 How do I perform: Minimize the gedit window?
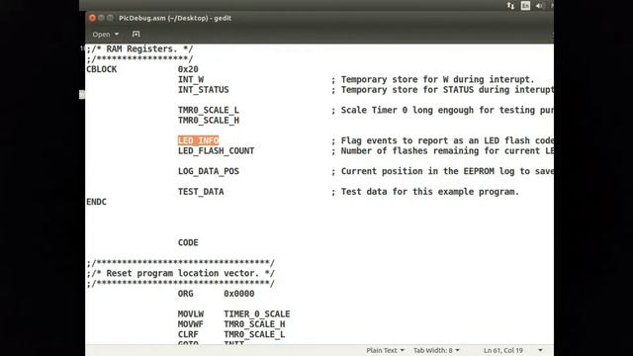(101, 18)
